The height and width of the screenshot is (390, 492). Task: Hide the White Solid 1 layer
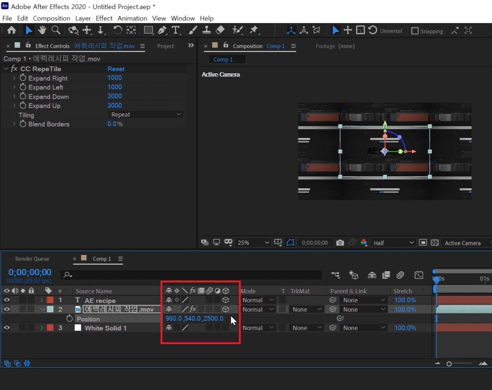pyautogui.click(x=7, y=328)
